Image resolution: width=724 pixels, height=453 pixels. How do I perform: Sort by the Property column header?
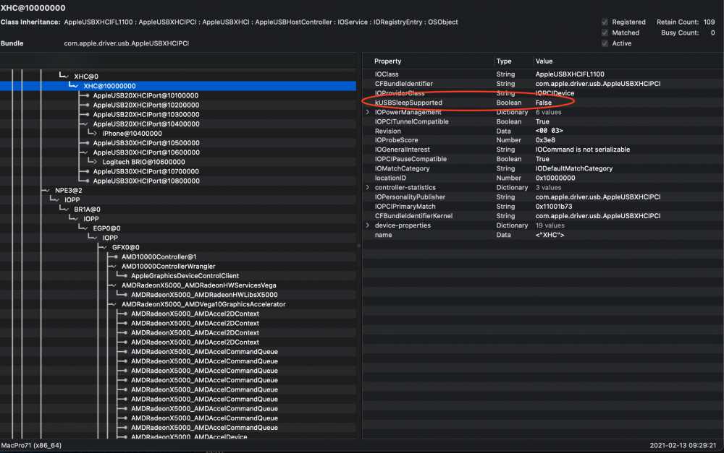tap(388, 61)
